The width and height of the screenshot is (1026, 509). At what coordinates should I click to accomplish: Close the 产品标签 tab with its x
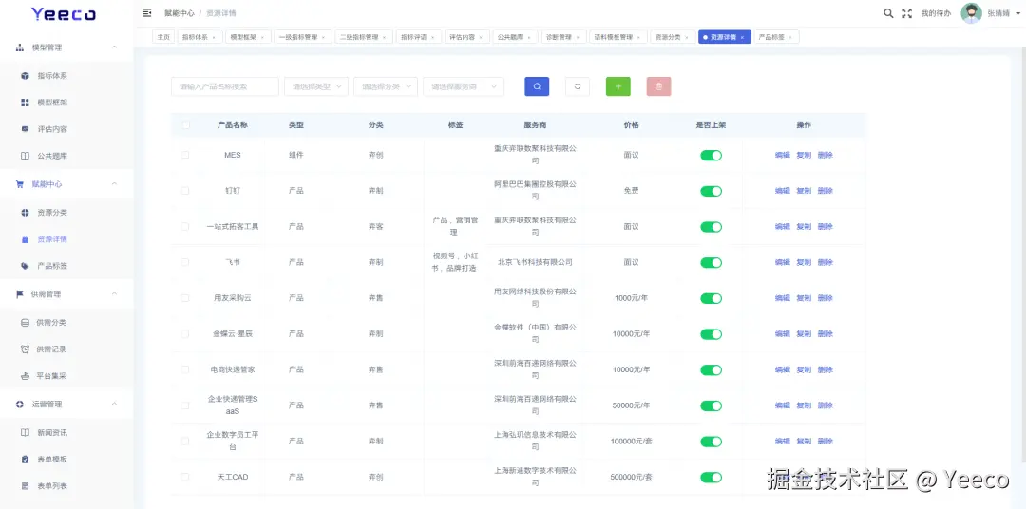[x=789, y=37]
